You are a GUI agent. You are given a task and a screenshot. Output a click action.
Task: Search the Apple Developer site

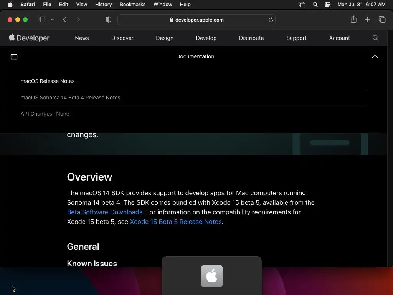coord(375,38)
